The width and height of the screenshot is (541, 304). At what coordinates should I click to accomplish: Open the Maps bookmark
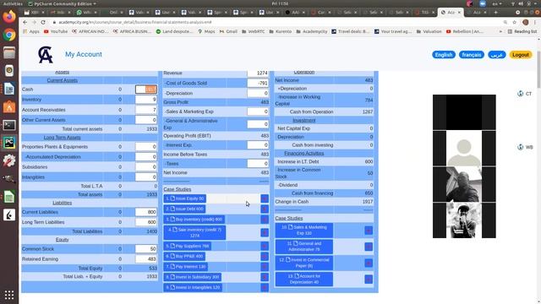coord(206,31)
